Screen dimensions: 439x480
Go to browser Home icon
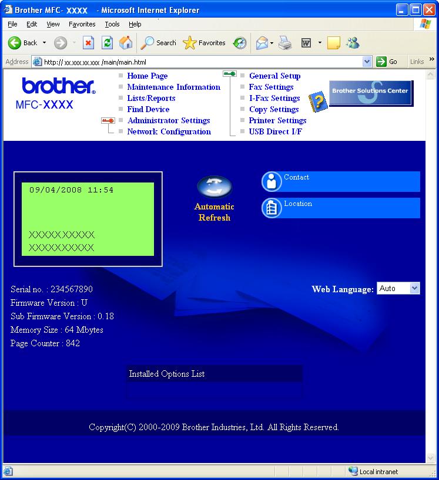tap(126, 43)
